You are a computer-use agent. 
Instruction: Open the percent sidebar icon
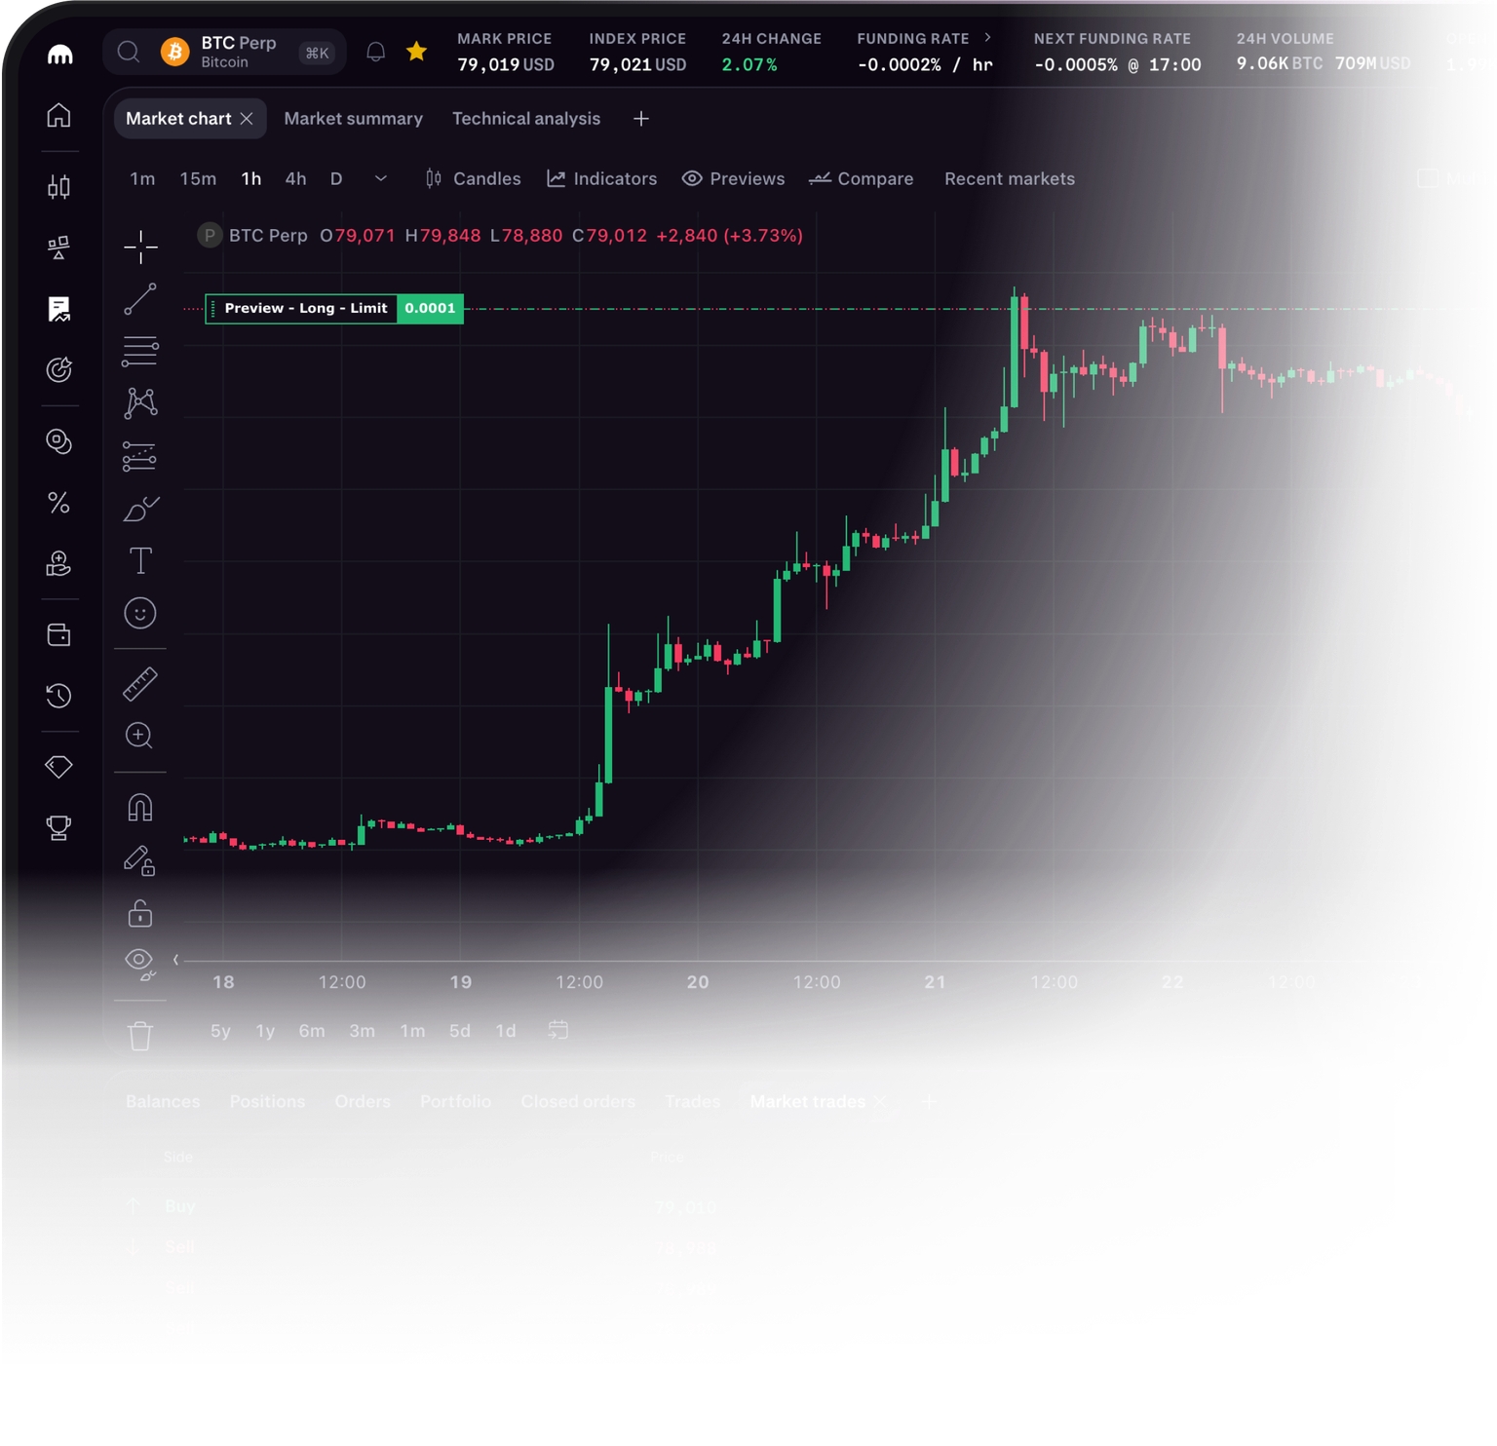point(58,503)
